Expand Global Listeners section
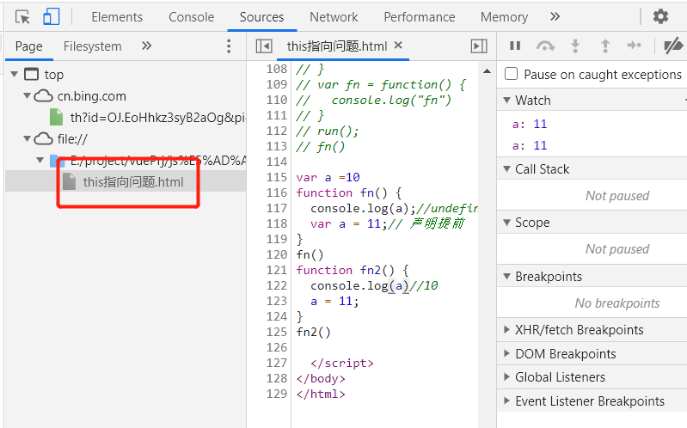 click(x=507, y=377)
